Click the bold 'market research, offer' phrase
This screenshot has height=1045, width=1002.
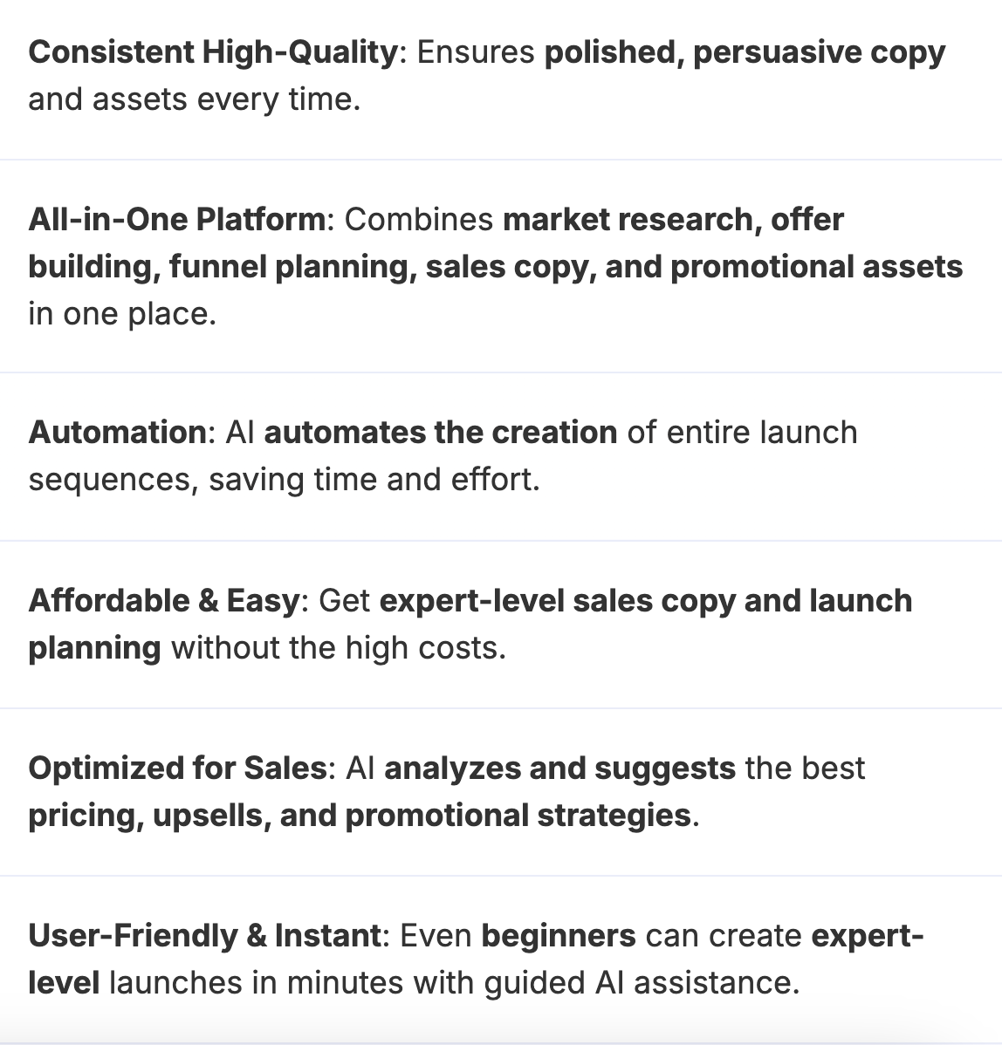(673, 220)
